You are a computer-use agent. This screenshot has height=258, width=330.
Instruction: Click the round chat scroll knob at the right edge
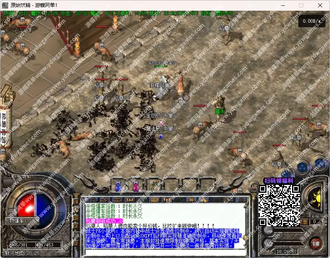coord(245,238)
